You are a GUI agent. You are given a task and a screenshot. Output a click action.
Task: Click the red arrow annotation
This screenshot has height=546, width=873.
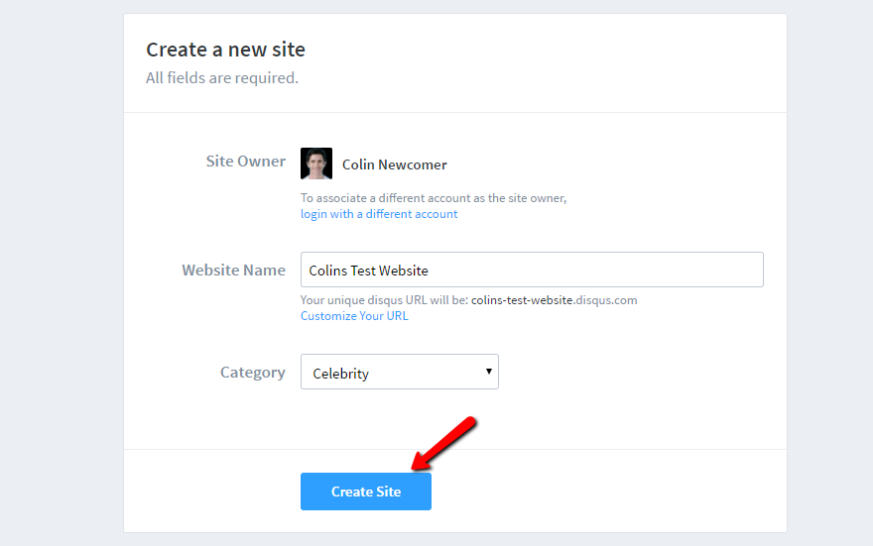pos(445,441)
